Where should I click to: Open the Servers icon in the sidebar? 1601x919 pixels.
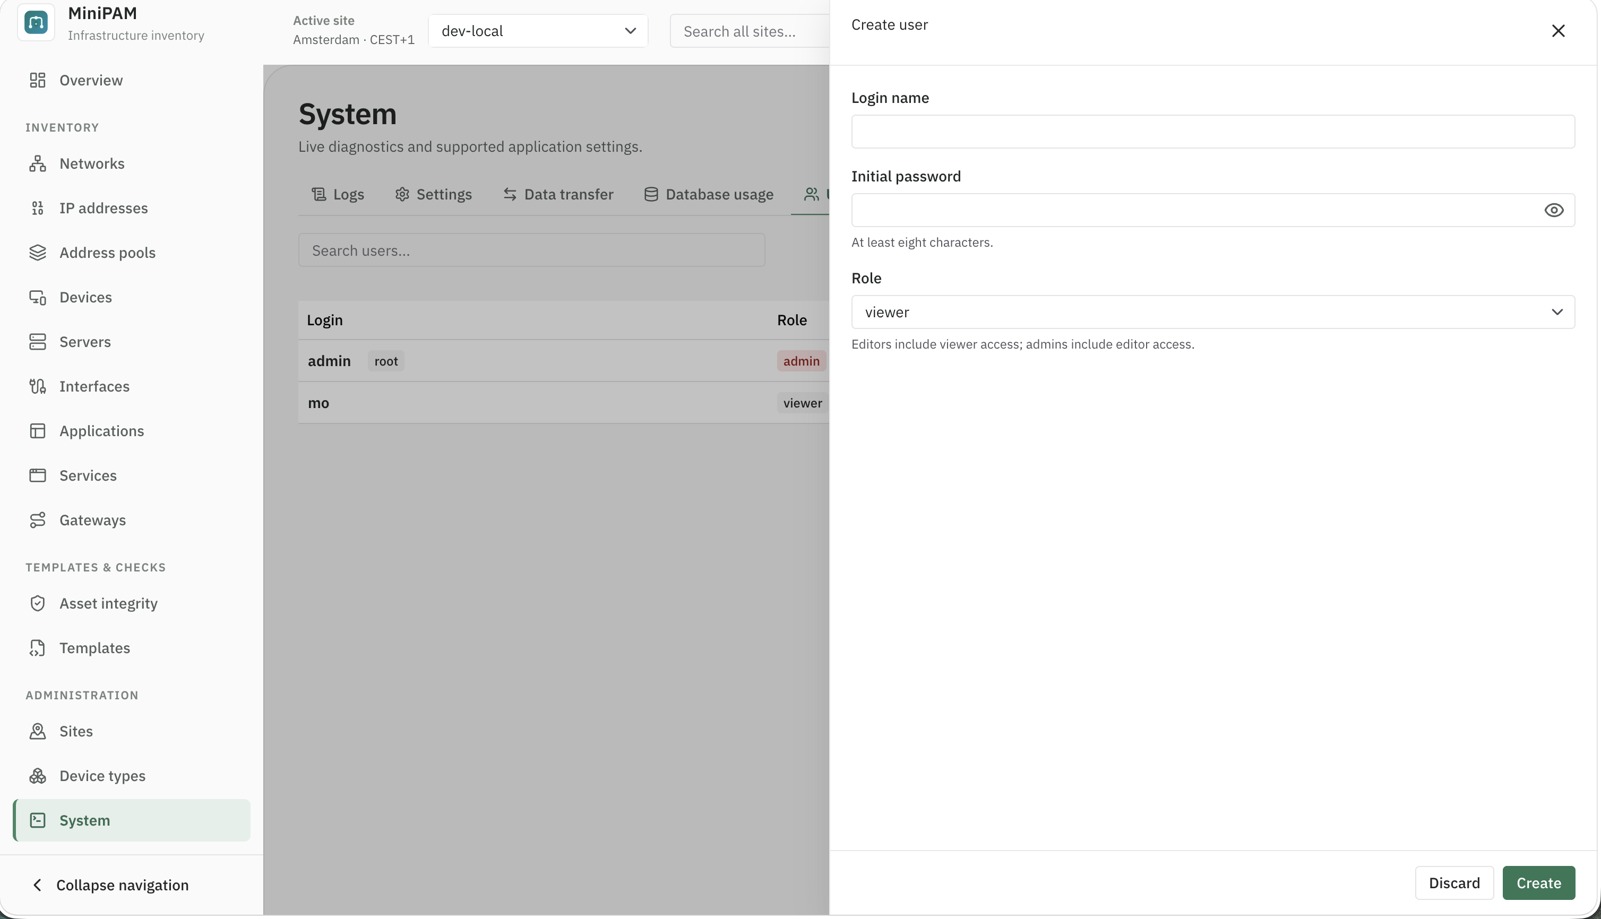coord(37,342)
